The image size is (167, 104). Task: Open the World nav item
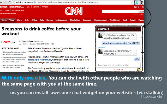coord(20,20)
